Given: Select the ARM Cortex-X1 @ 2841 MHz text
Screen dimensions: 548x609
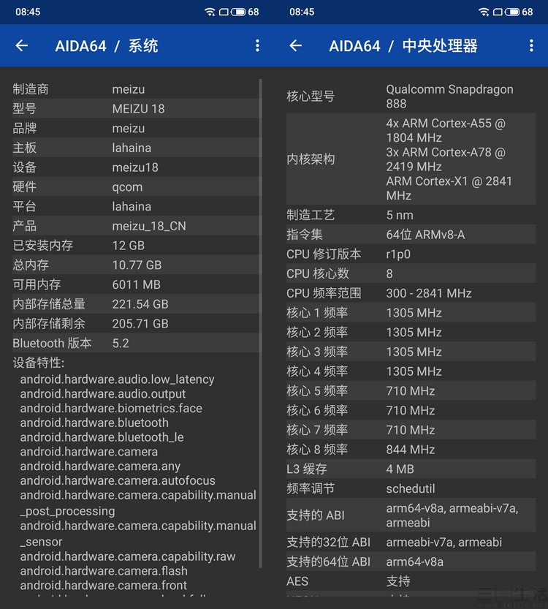Looking at the screenshot, I should pyautogui.click(x=449, y=189).
